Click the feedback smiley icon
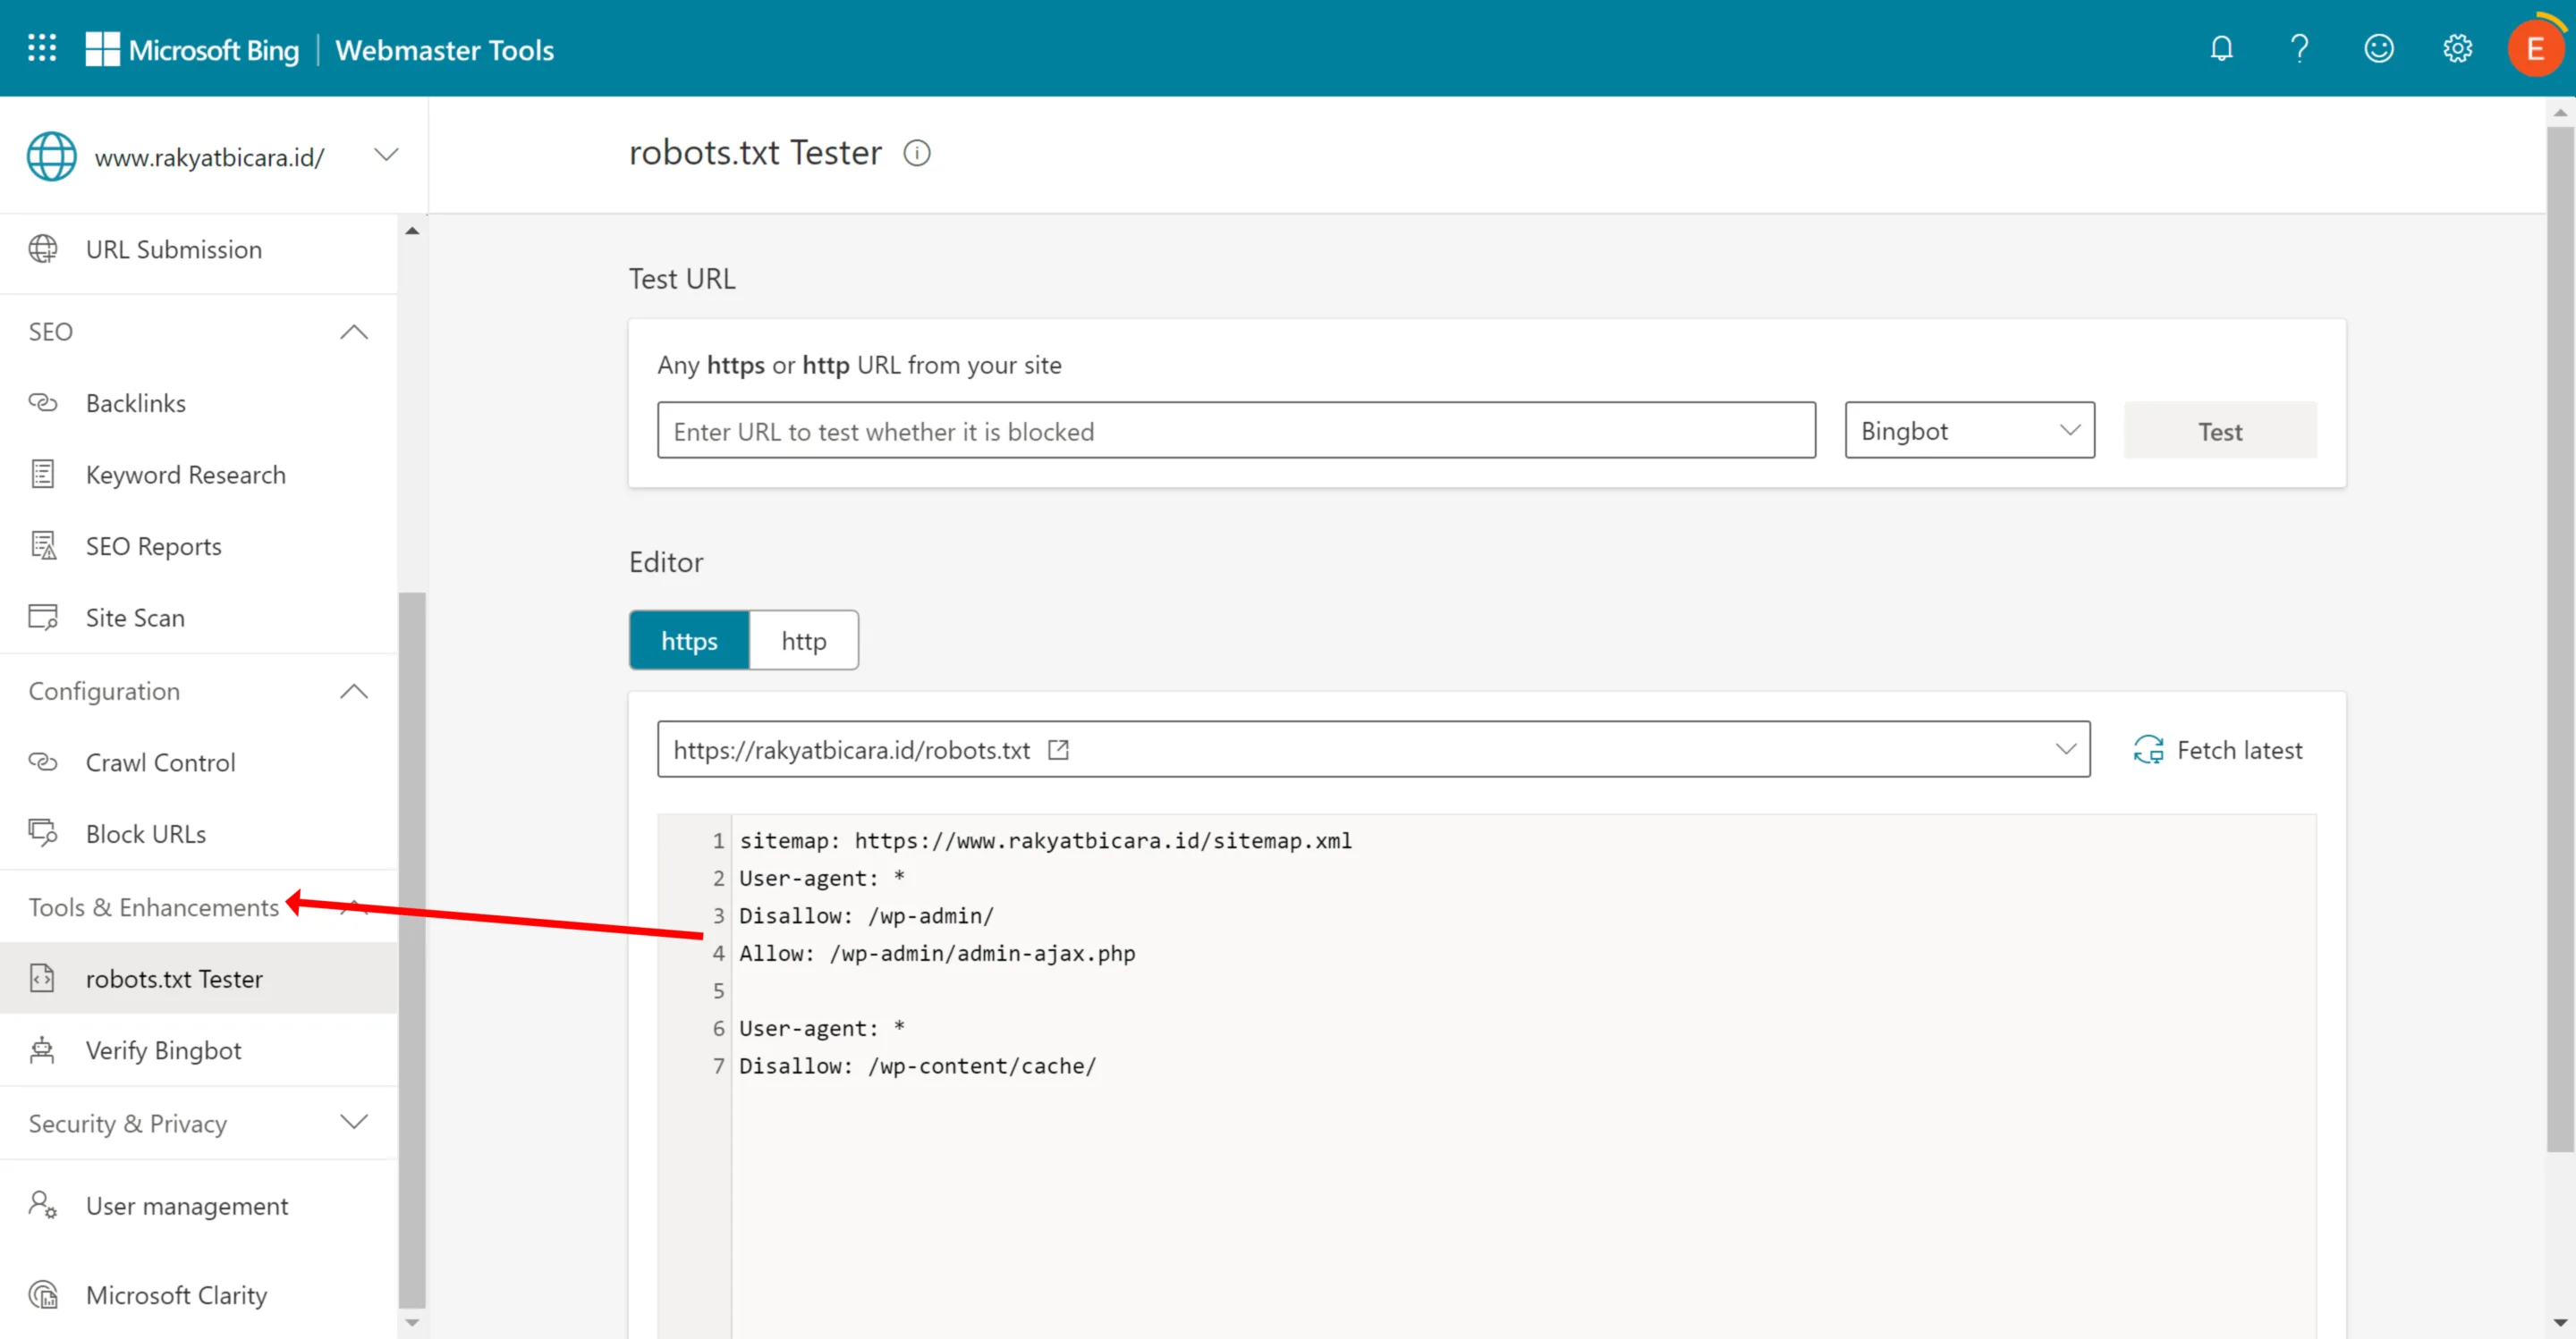The height and width of the screenshot is (1339, 2576). [2378, 48]
